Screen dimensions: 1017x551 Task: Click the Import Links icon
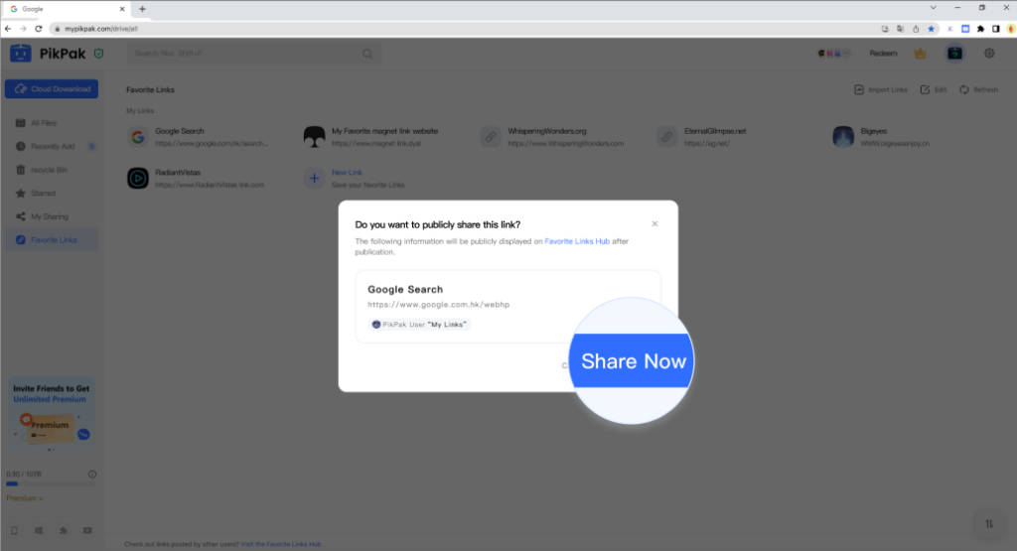coord(859,90)
